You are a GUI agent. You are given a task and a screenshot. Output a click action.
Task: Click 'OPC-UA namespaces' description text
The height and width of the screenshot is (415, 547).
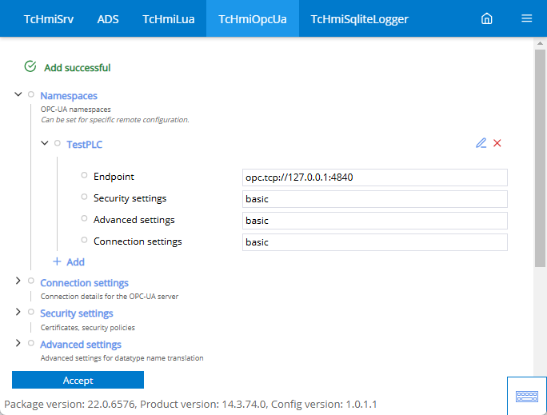pyautogui.click(x=76, y=110)
